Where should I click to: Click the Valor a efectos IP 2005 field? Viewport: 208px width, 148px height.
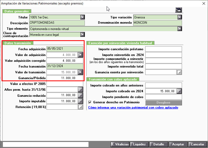[65, 84]
